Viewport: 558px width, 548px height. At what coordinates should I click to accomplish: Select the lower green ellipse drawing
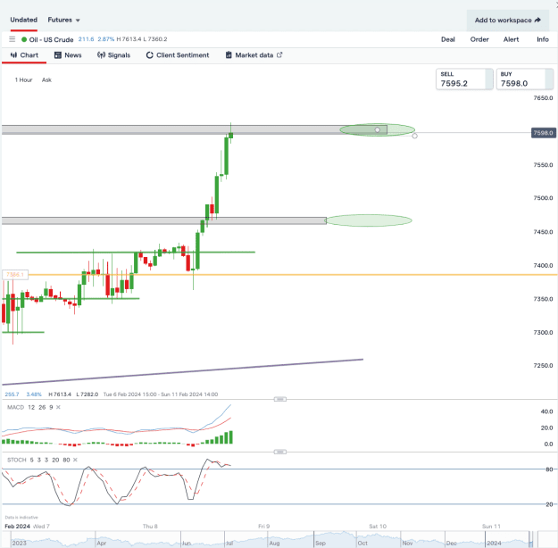coord(369,220)
